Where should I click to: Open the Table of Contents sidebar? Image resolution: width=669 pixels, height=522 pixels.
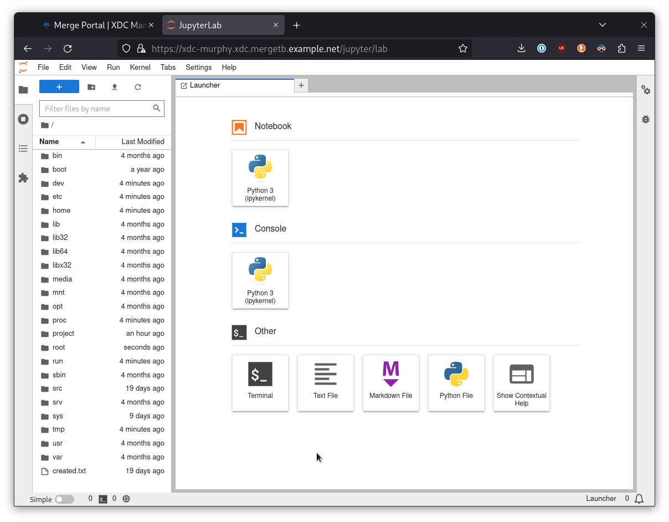(23, 149)
